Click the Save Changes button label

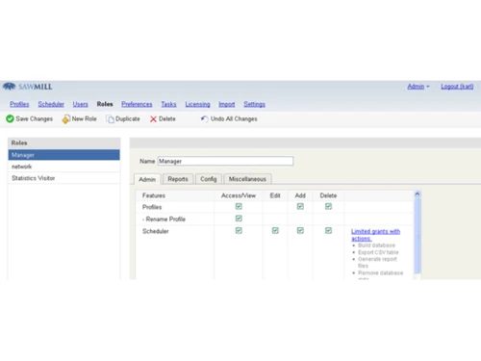[x=35, y=118]
